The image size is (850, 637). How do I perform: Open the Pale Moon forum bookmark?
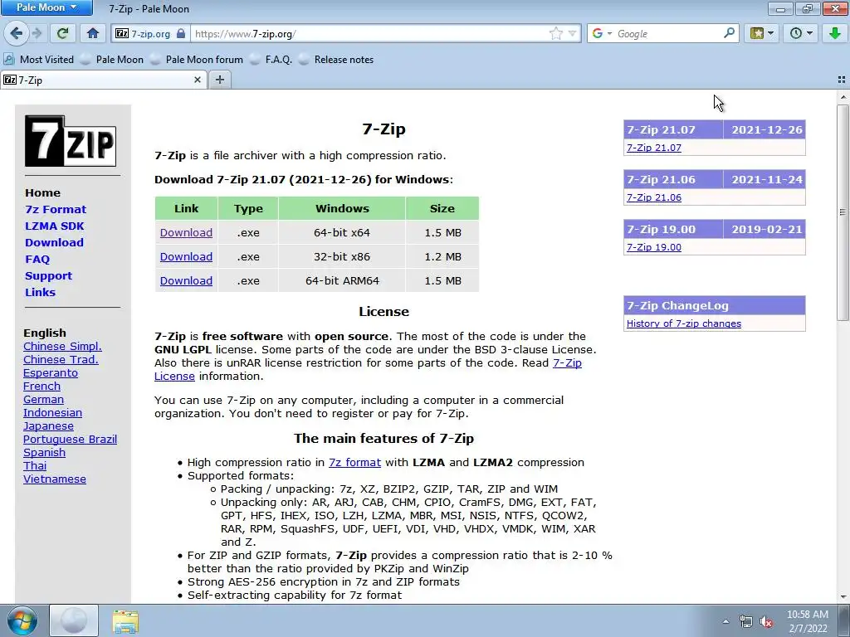pyautogui.click(x=198, y=60)
